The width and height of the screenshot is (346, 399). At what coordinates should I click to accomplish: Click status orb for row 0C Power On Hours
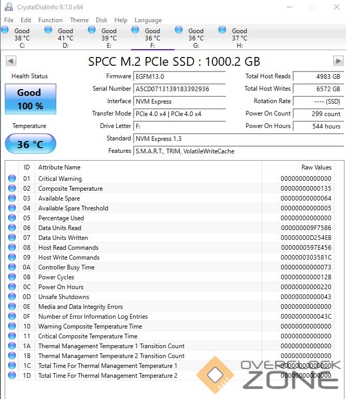(12, 287)
